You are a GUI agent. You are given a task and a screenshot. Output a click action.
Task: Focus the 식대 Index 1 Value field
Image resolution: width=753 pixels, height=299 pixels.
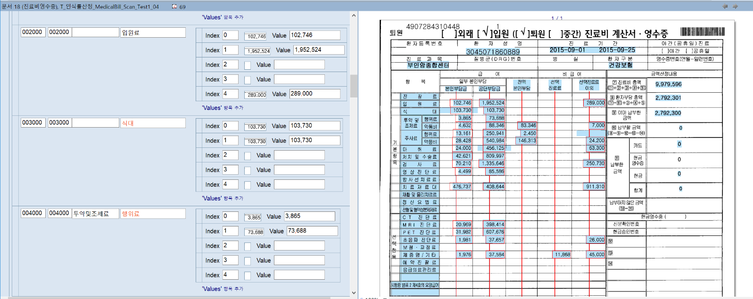point(315,140)
